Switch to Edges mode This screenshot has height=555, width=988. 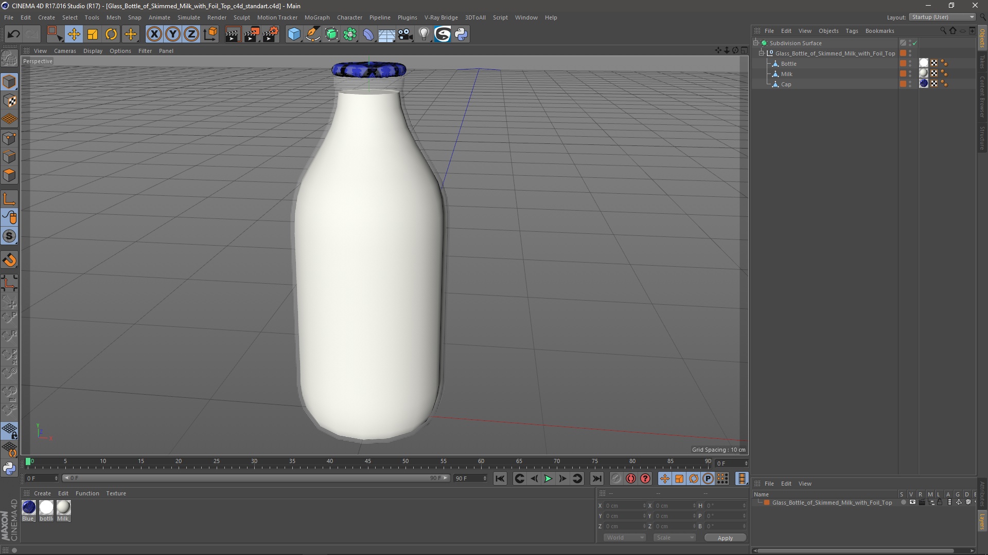pyautogui.click(x=9, y=157)
